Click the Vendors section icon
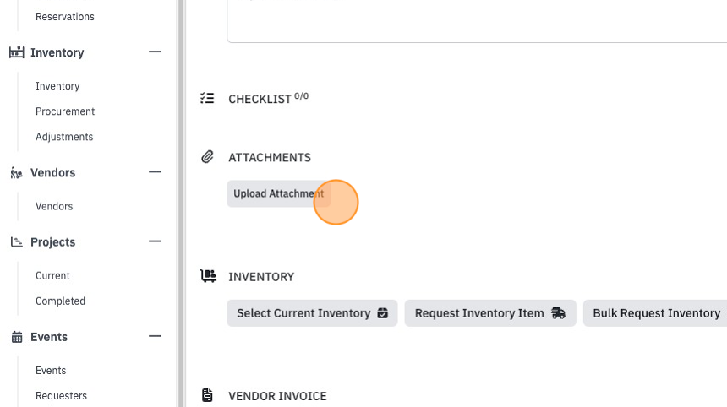Screen dimensions: 727x407 17,173
